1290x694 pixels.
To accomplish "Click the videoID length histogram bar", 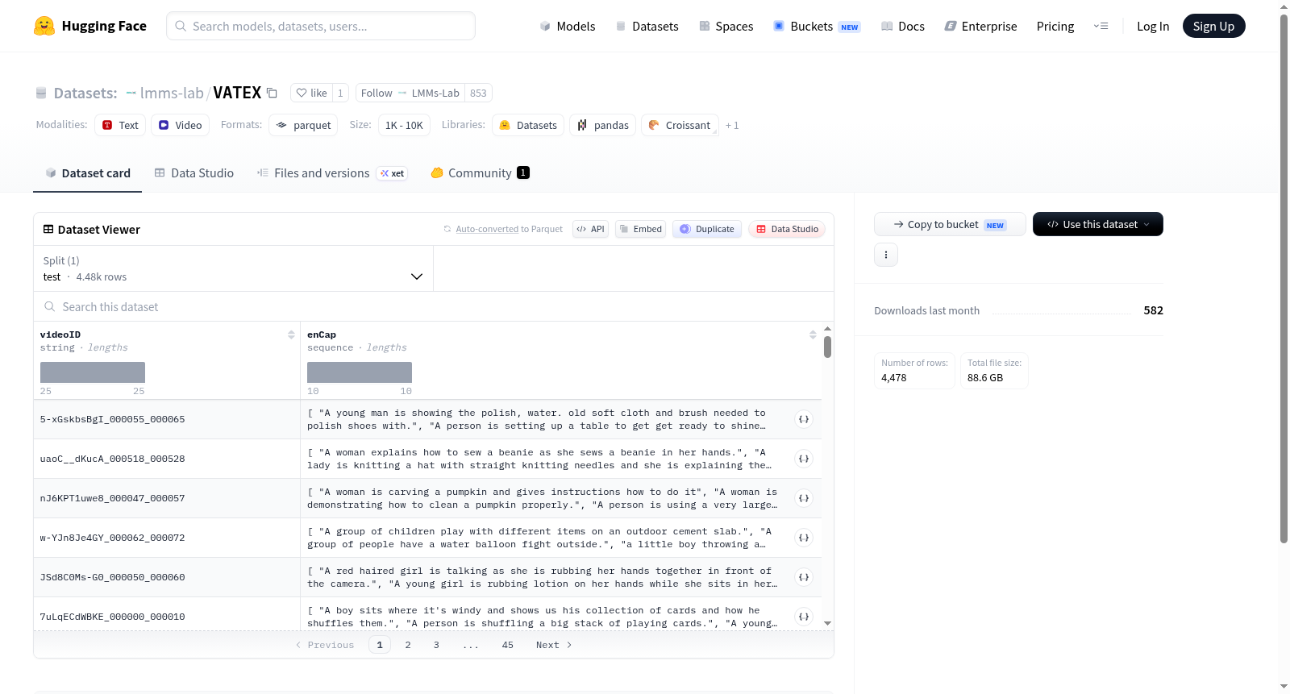I will tap(93, 372).
